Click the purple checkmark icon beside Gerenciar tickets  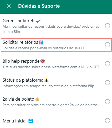click(38, 21)
